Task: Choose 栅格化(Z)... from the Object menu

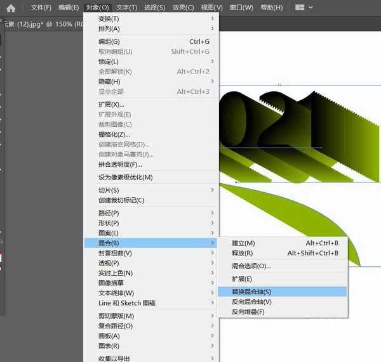Action: pyautogui.click(x=114, y=134)
